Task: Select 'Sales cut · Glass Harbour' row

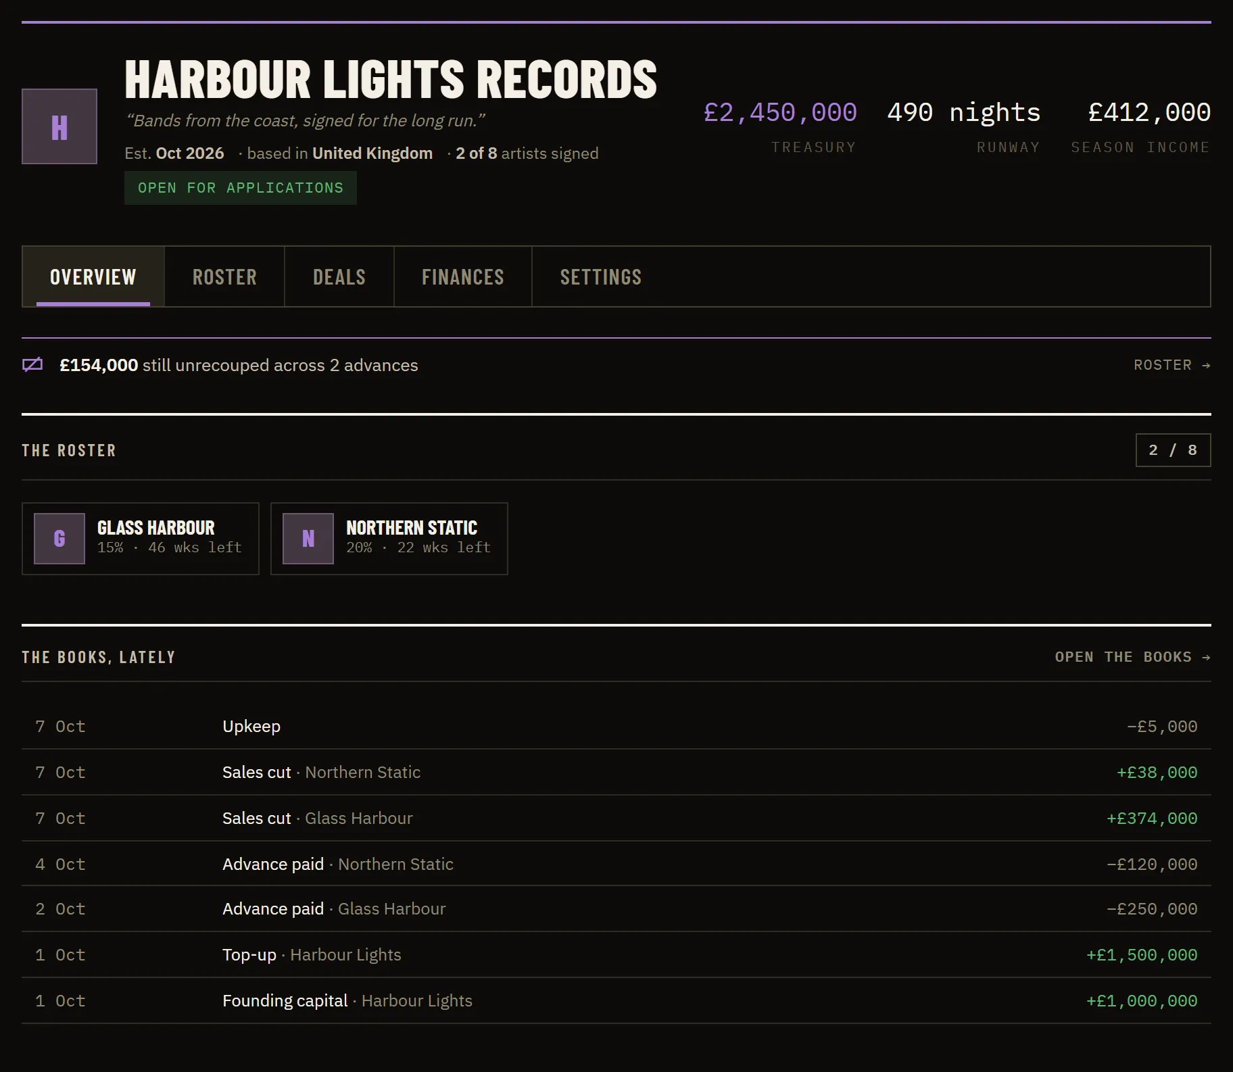Action: click(616, 819)
